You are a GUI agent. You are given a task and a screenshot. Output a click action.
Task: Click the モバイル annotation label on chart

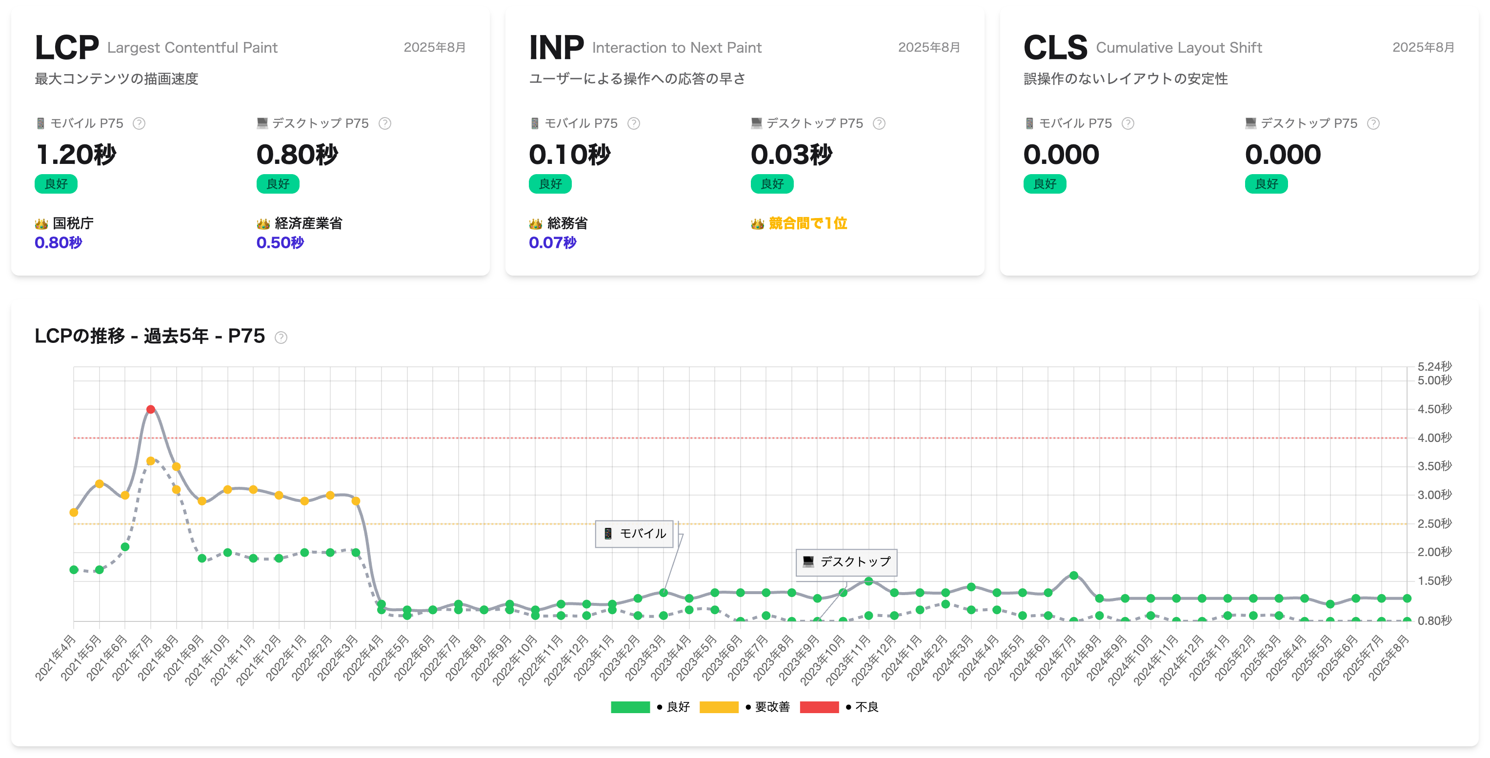tap(635, 534)
